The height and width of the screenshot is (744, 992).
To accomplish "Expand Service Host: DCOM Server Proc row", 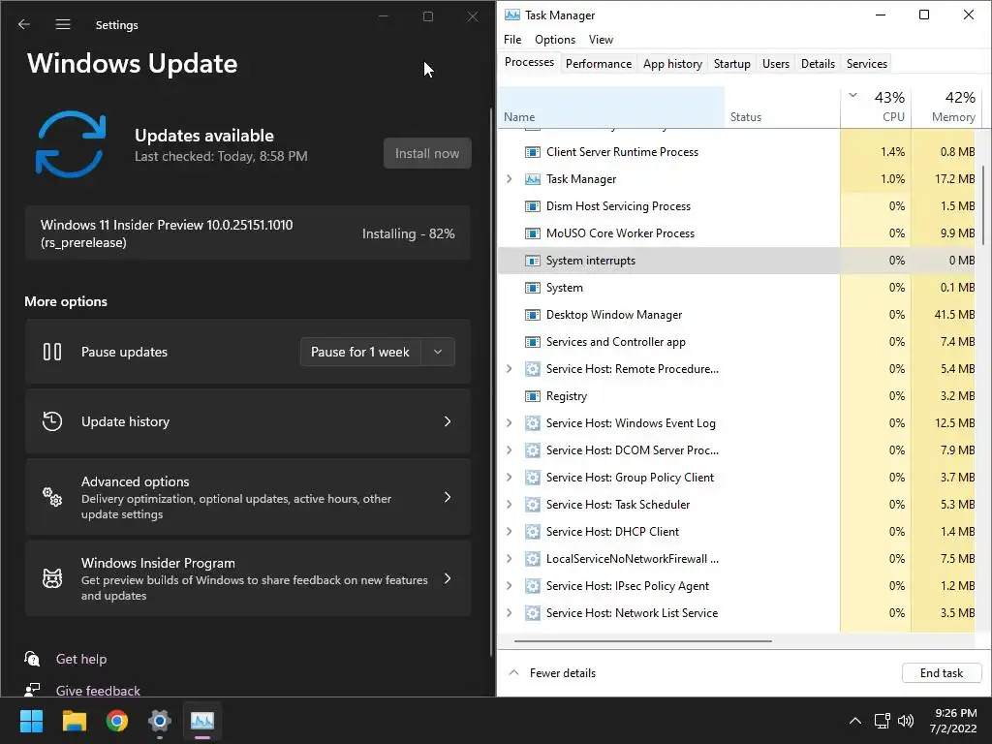I will point(510,450).
